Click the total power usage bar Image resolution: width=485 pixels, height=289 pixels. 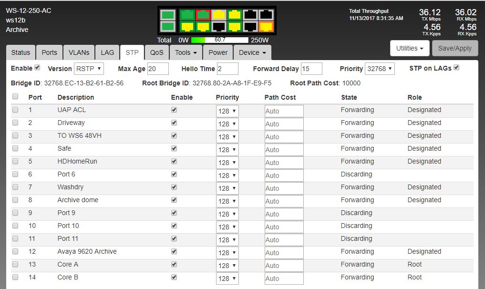point(220,40)
